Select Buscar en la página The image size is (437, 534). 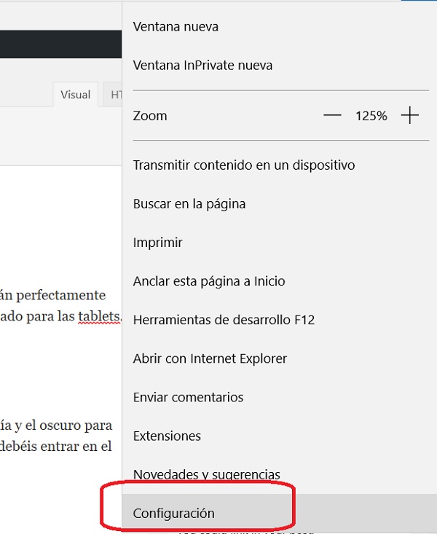click(189, 204)
